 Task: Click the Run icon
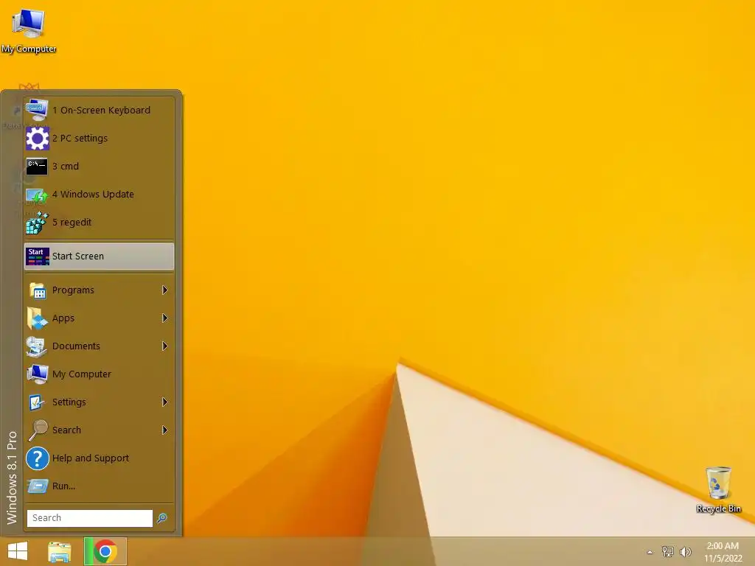pos(37,486)
